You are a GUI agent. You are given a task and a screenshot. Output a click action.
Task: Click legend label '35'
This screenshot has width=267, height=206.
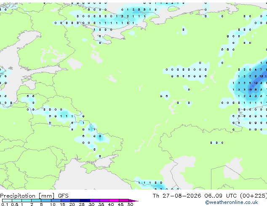(x=101, y=204)
